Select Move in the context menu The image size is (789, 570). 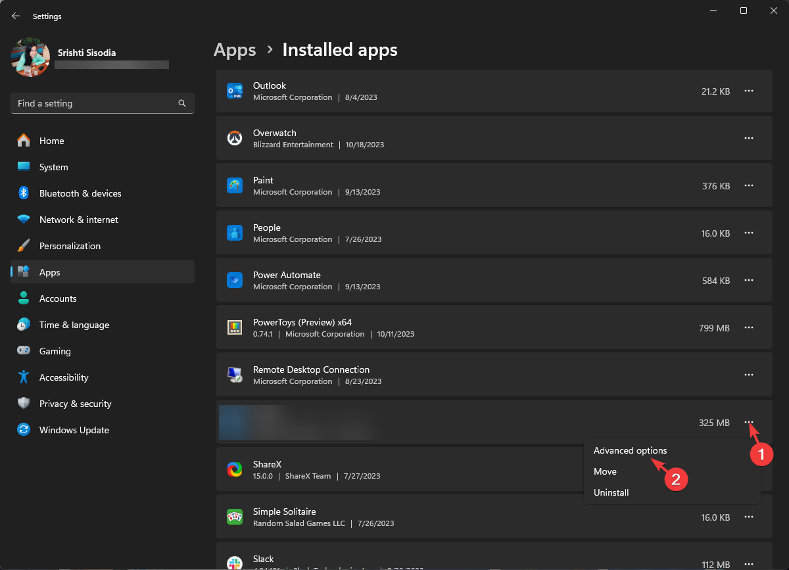tap(605, 471)
